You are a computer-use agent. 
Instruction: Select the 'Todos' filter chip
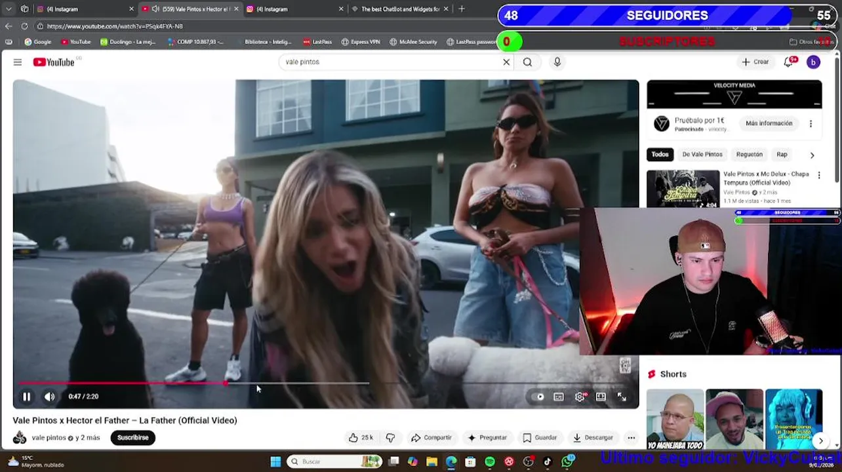pyautogui.click(x=660, y=155)
